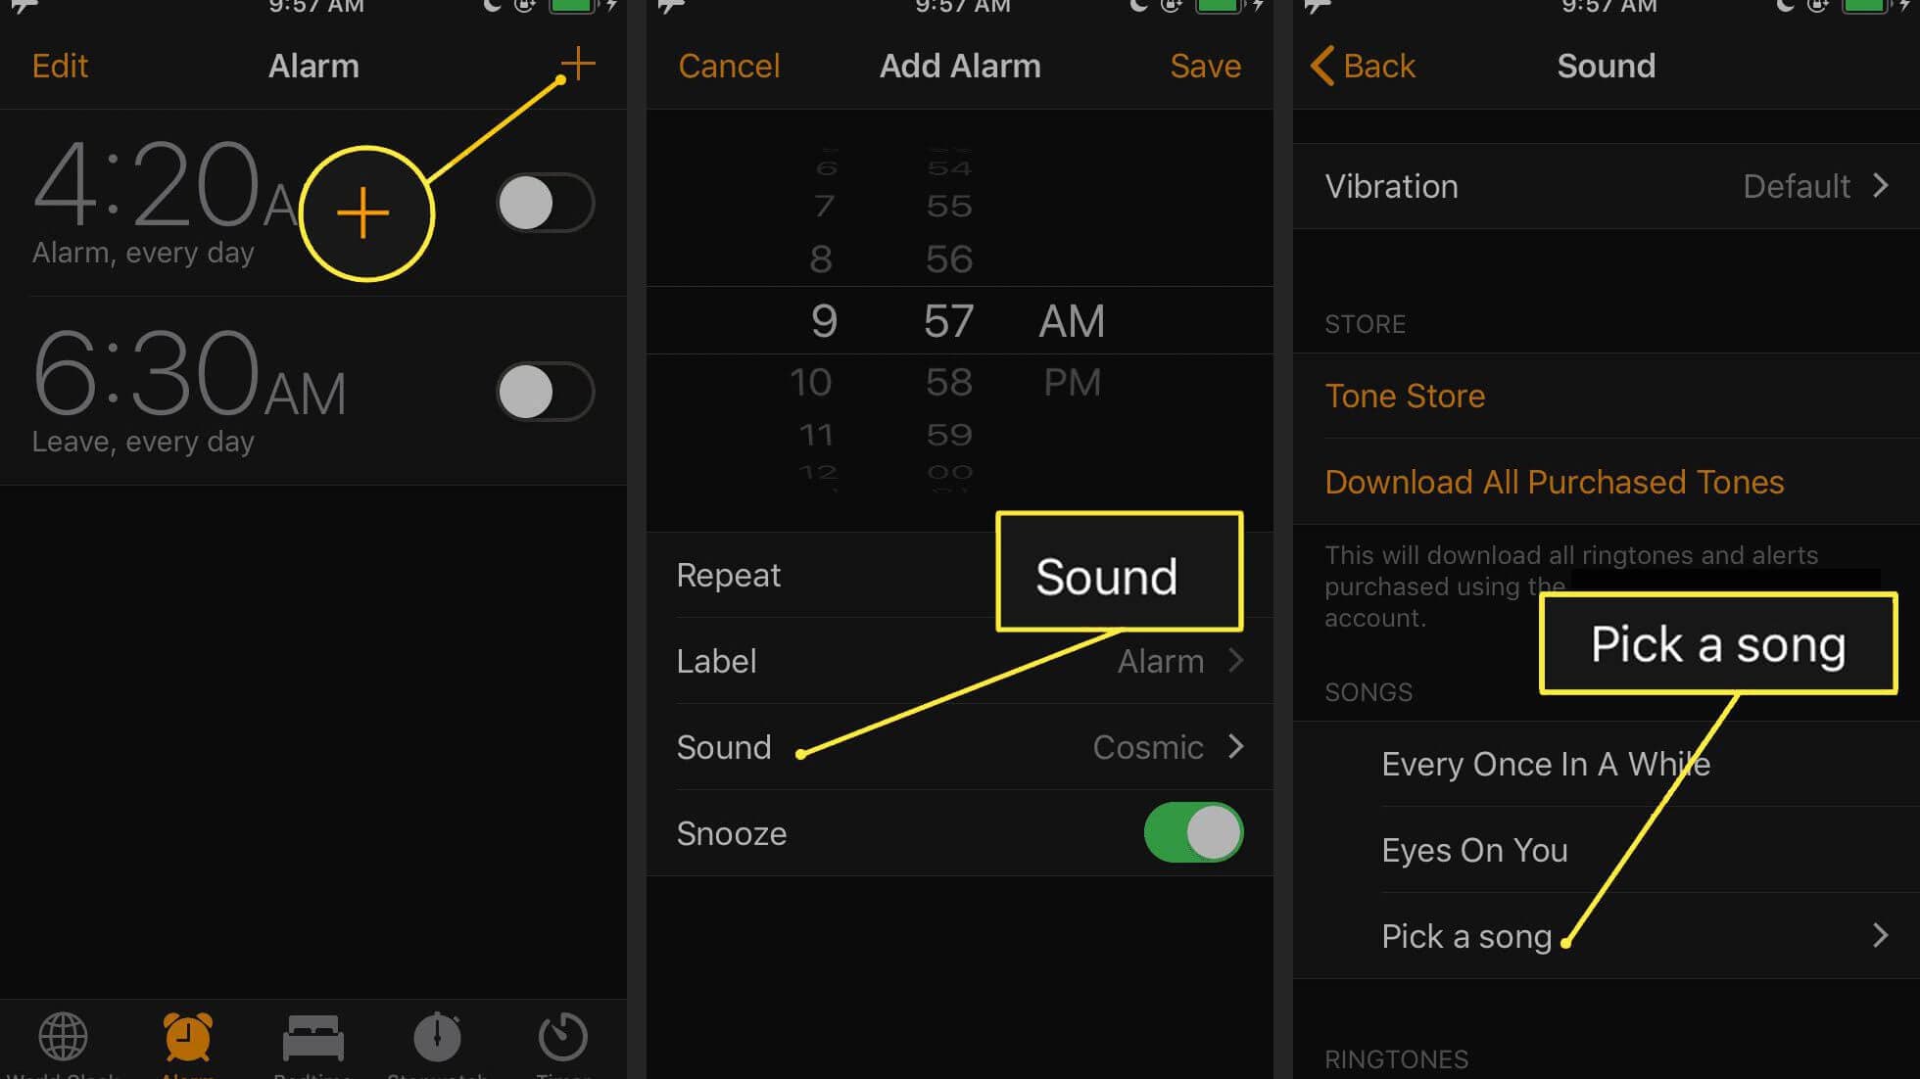
Task: Tap the Add Alarm plus icon
Action: coord(576,64)
